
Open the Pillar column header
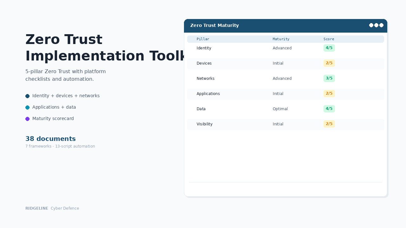click(x=203, y=39)
